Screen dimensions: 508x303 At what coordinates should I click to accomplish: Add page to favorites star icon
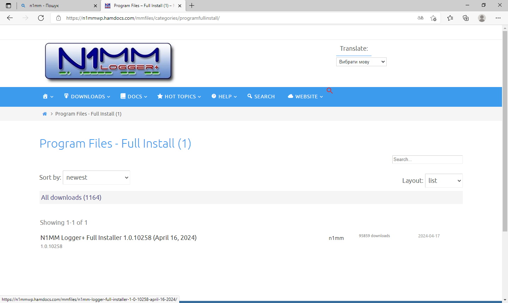434,18
